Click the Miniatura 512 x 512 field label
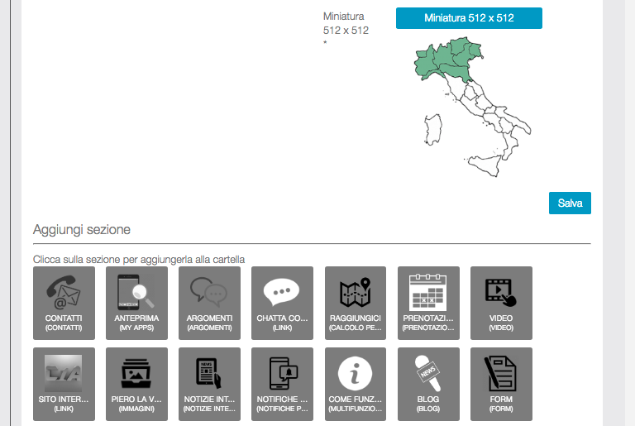Viewport: 635px width, 426px height. pos(346,23)
